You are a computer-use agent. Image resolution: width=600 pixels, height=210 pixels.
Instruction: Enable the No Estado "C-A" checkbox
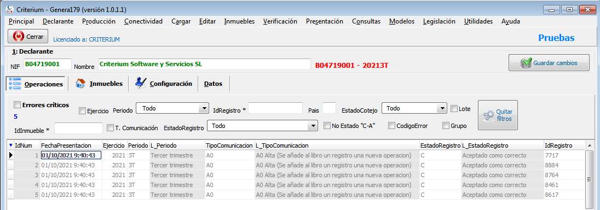[x=327, y=125]
